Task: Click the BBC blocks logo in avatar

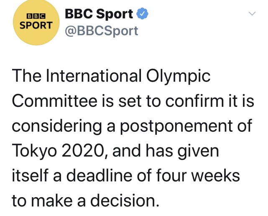Action: 35,15
